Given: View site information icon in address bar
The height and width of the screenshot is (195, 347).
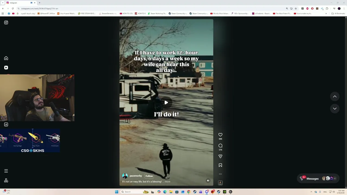Looking at the screenshot, I should pyautogui.click(x=18, y=8).
